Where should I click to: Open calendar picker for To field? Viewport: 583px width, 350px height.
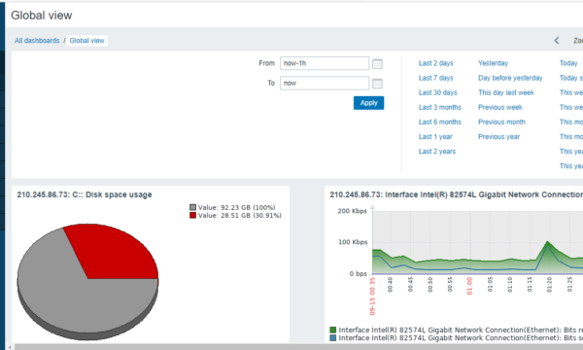(x=377, y=84)
